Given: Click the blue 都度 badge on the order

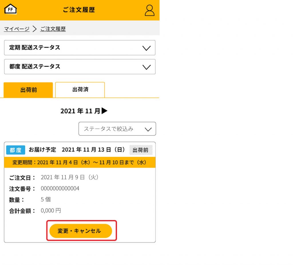Looking at the screenshot, I should click(x=16, y=150).
